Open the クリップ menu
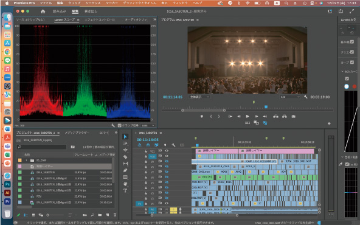360x225 pixels. 74,3
